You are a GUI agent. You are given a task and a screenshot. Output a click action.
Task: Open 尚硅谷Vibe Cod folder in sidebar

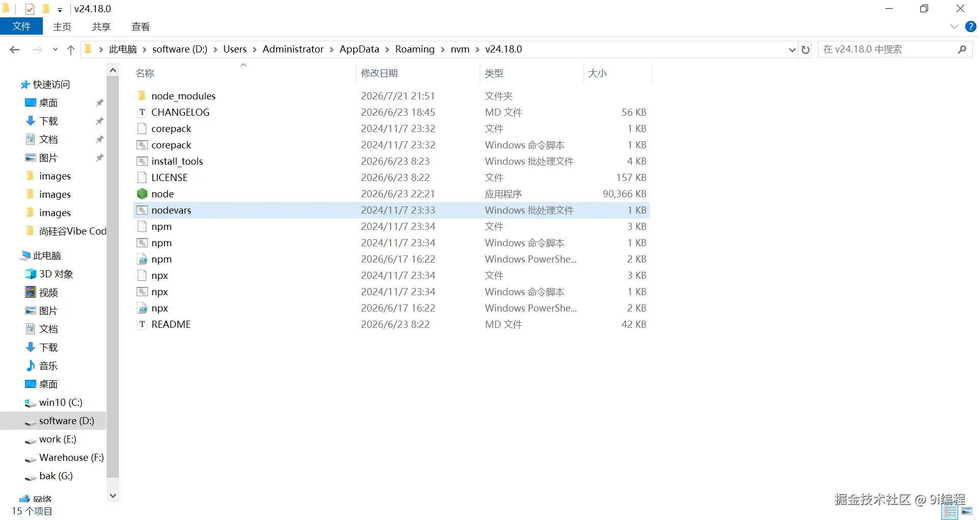pos(66,231)
